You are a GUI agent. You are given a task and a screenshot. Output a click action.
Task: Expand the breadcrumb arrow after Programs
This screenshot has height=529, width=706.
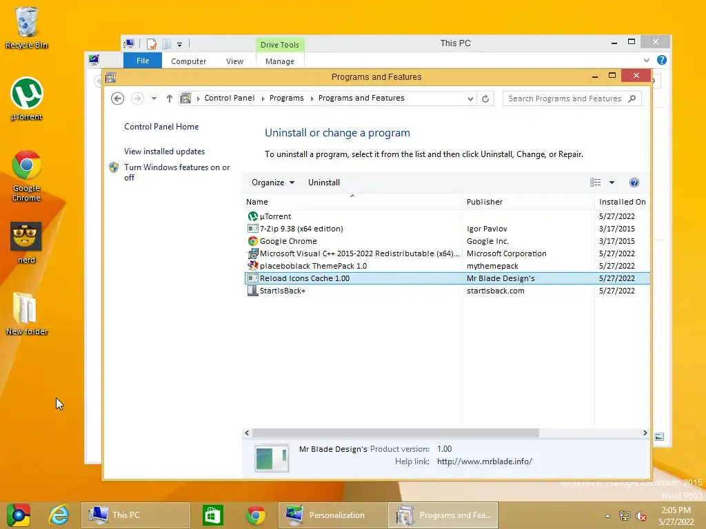point(312,98)
